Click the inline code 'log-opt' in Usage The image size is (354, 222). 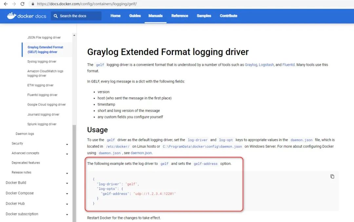[x=226, y=140]
